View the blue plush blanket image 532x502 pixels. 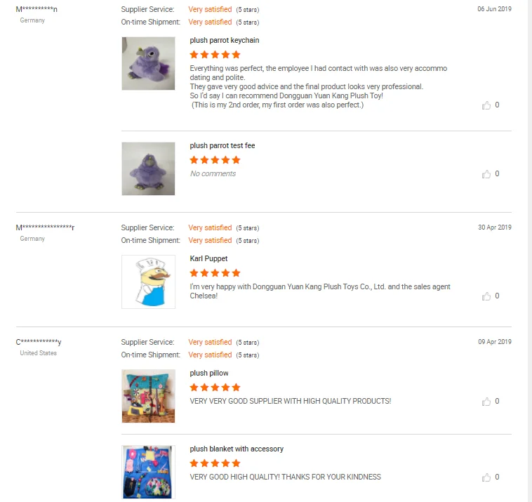click(x=148, y=472)
